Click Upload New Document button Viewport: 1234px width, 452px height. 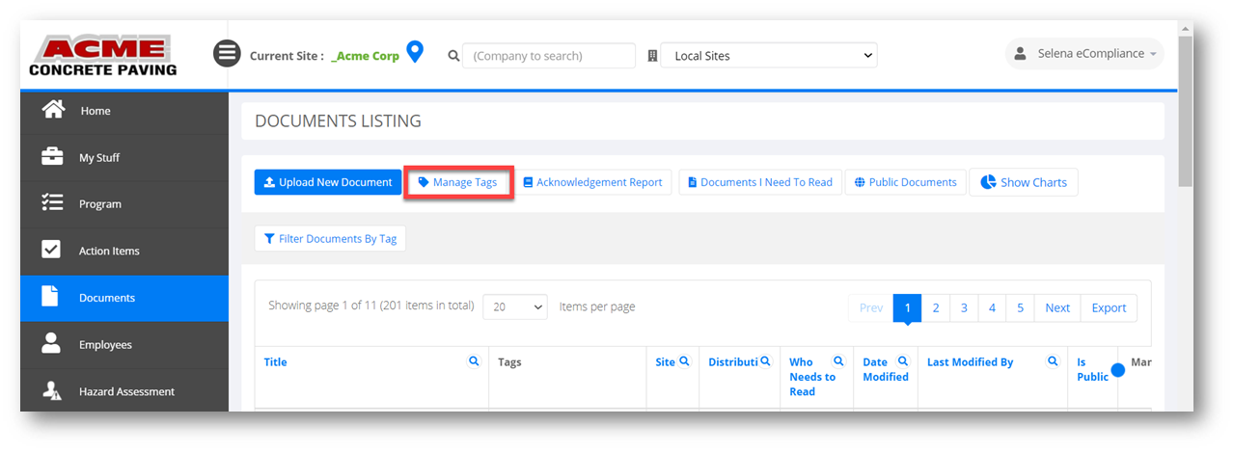(x=328, y=182)
